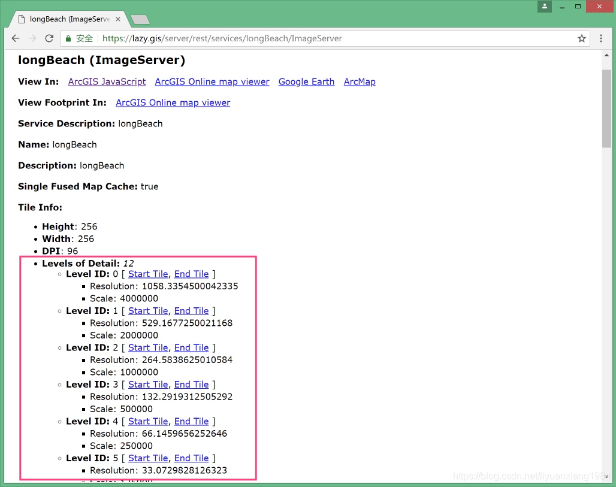This screenshot has height=487, width=616.
Task: Close the longBeach ImageServer tab
Action: pyautogui.click(x=118, y=19)
